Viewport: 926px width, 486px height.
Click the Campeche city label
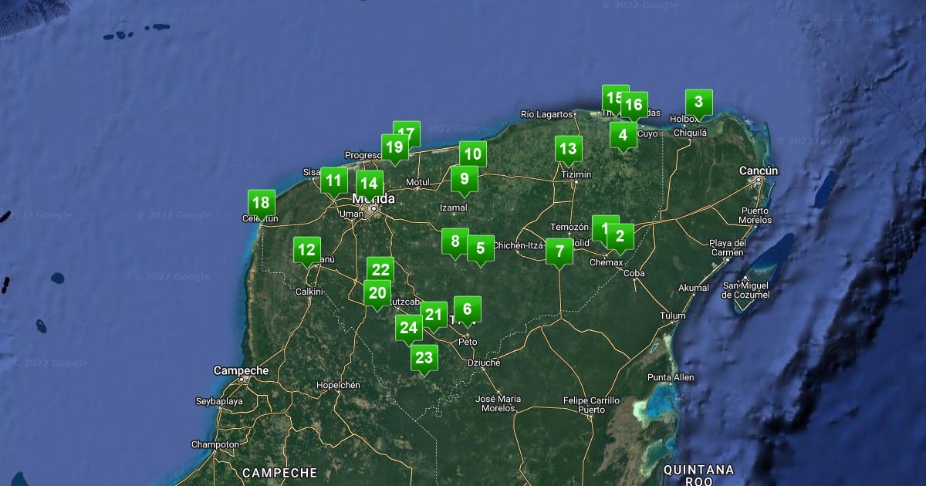coord(241,371)
